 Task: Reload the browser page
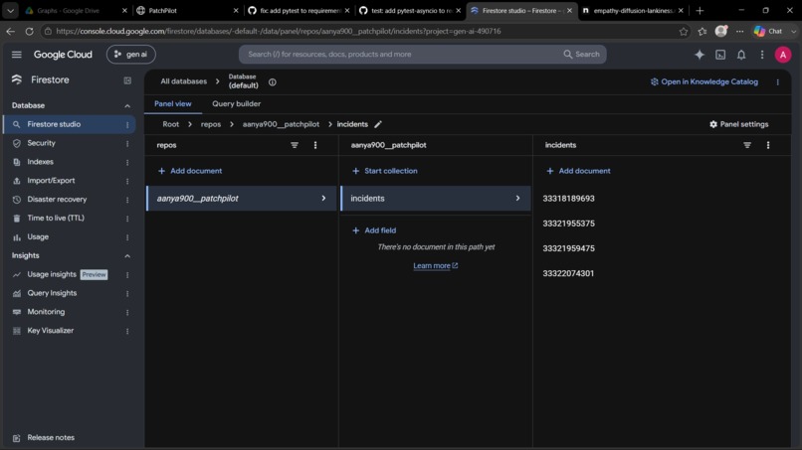coord(29,31)
